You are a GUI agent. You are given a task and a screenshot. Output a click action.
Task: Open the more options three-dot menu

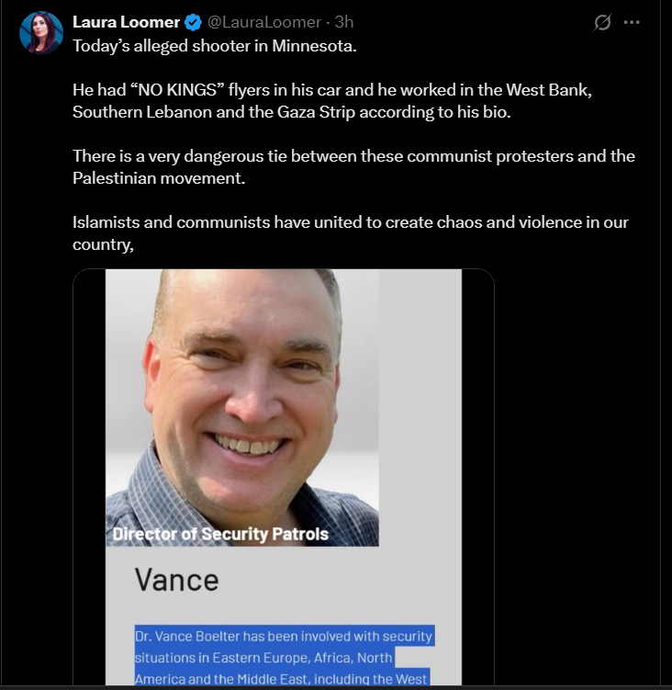click(632, 22)
